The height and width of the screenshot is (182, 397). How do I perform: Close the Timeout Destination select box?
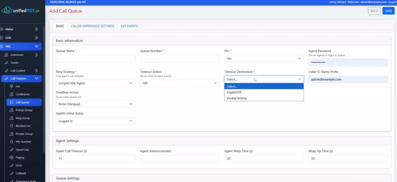(264, 79)
